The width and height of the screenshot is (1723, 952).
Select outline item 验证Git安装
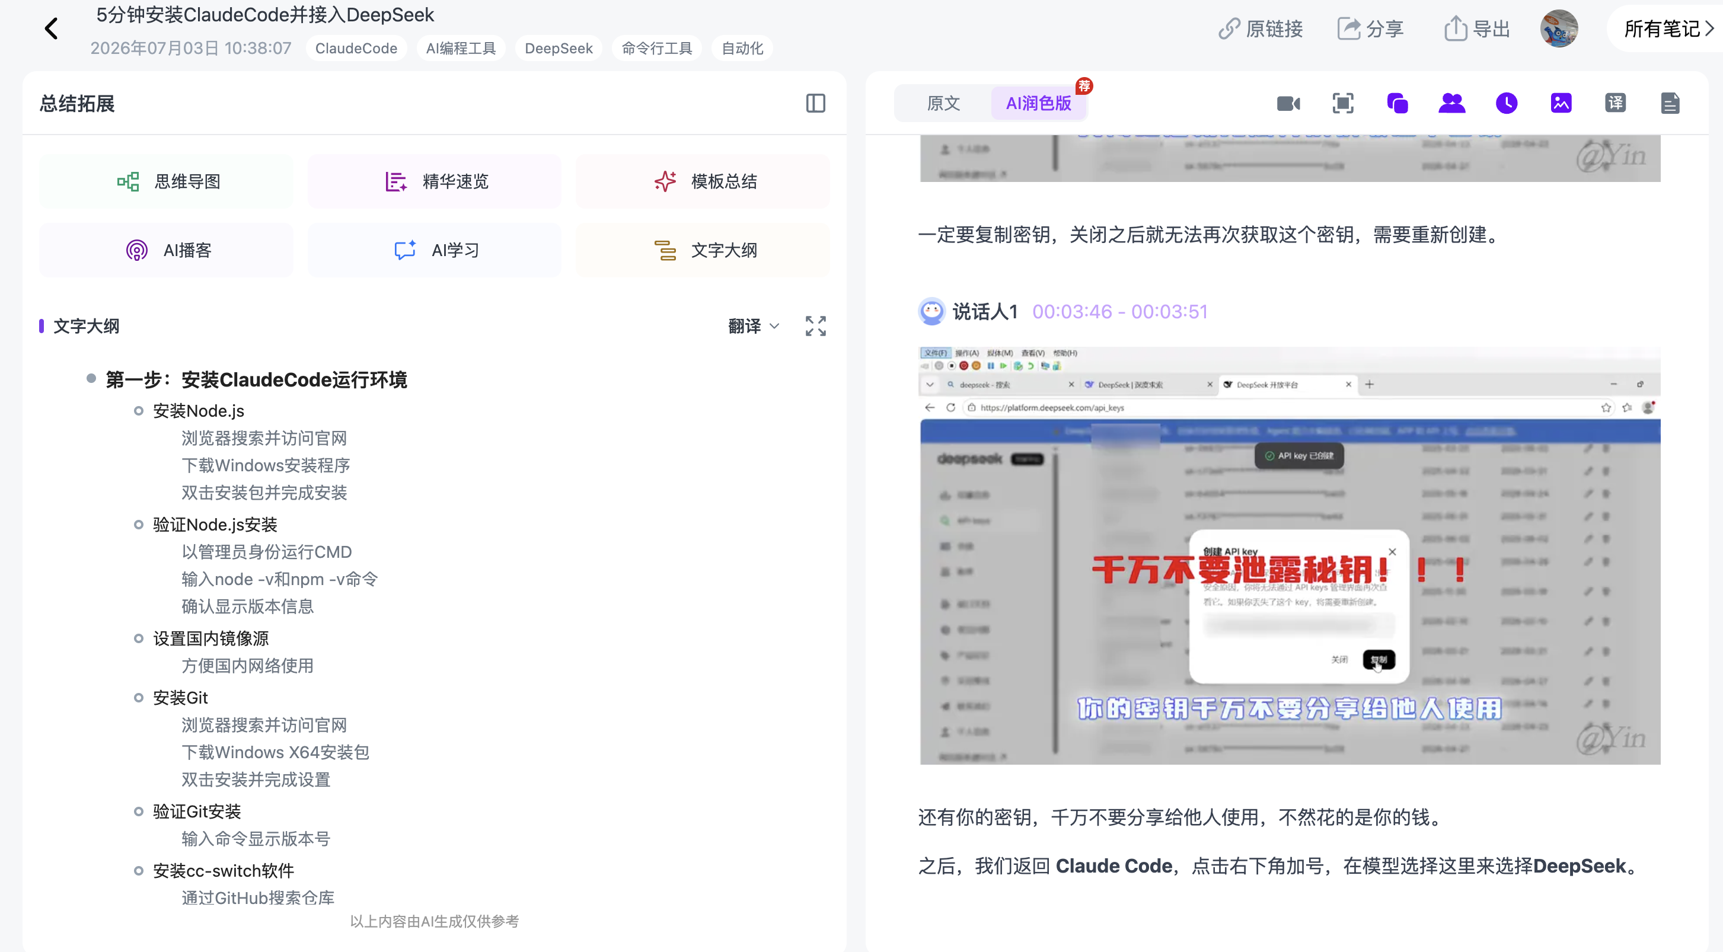[197, 812]
